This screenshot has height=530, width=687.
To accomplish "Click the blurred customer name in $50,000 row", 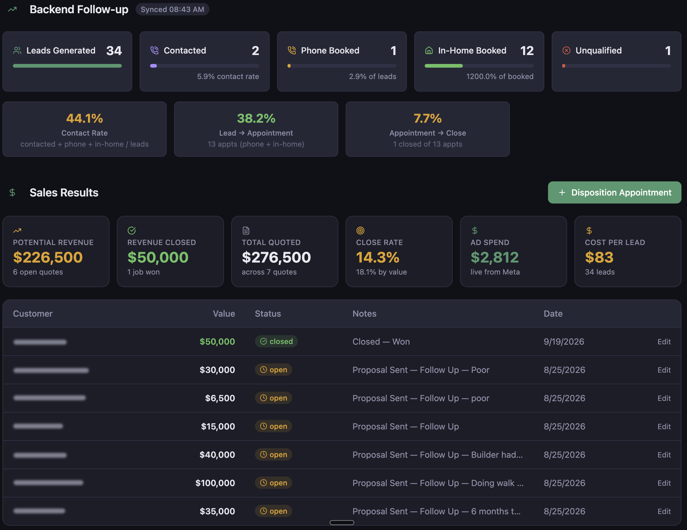I will coord(40,342).
